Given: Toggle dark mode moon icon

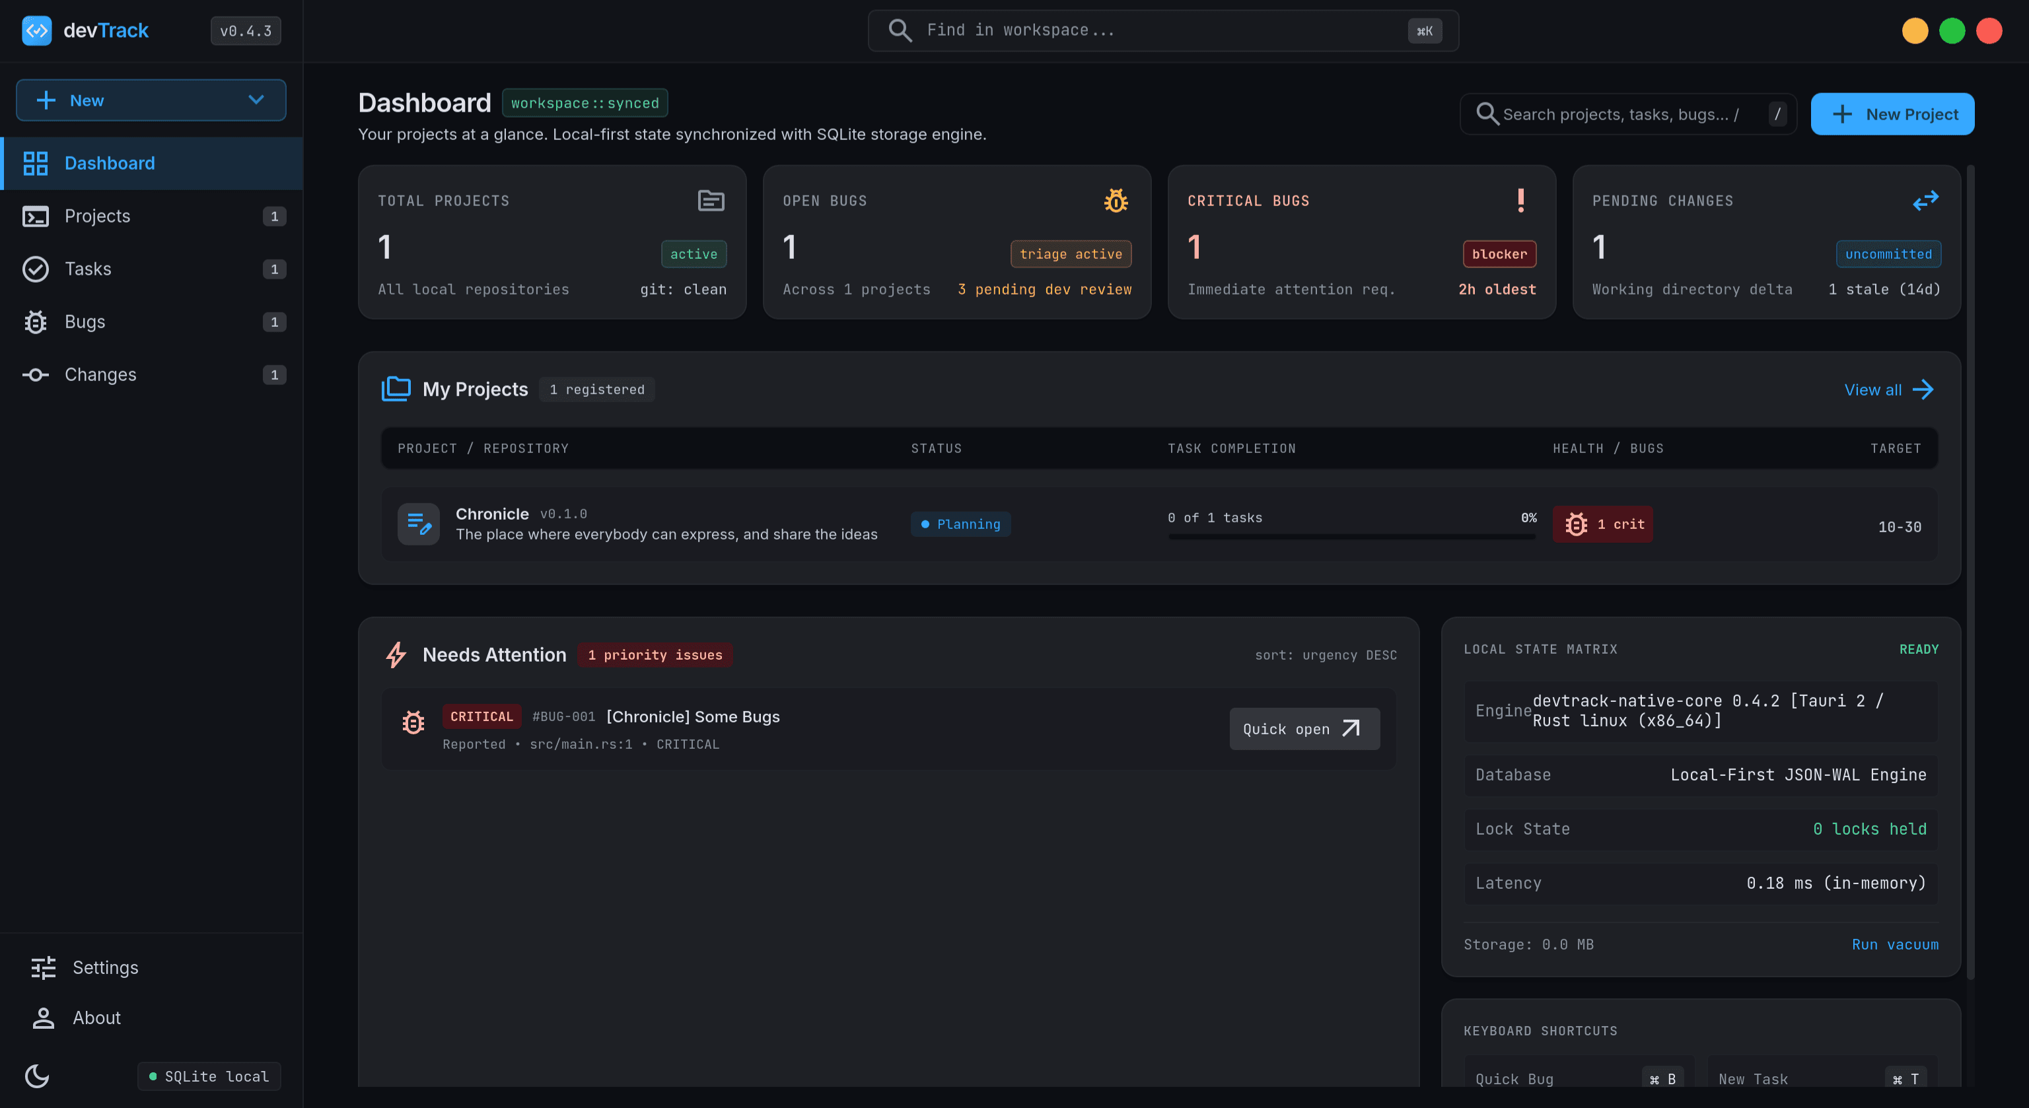Looking at the screenshot, I should click(x=37, y=1076).
